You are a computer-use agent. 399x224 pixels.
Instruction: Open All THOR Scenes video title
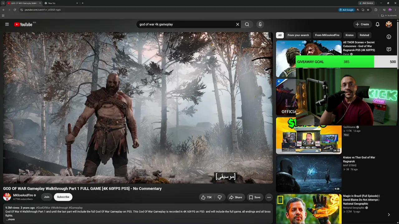359,46
